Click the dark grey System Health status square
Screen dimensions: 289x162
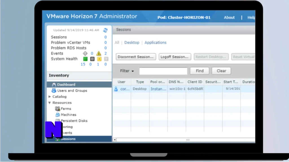click(92, 59)
